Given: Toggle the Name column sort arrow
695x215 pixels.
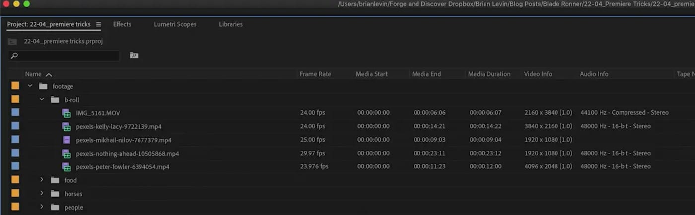Looking at the screenshot, I should tap(49, 74).
